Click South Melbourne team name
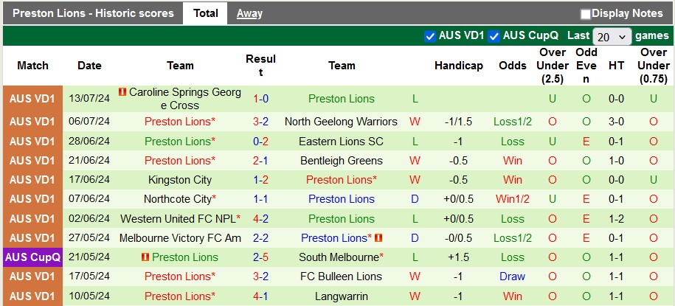 coord(339,257)
